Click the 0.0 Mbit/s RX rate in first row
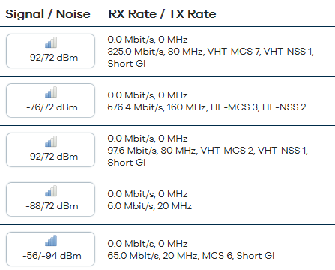The width and height of the screenshot is (335, 270). [x=148, y=40]
